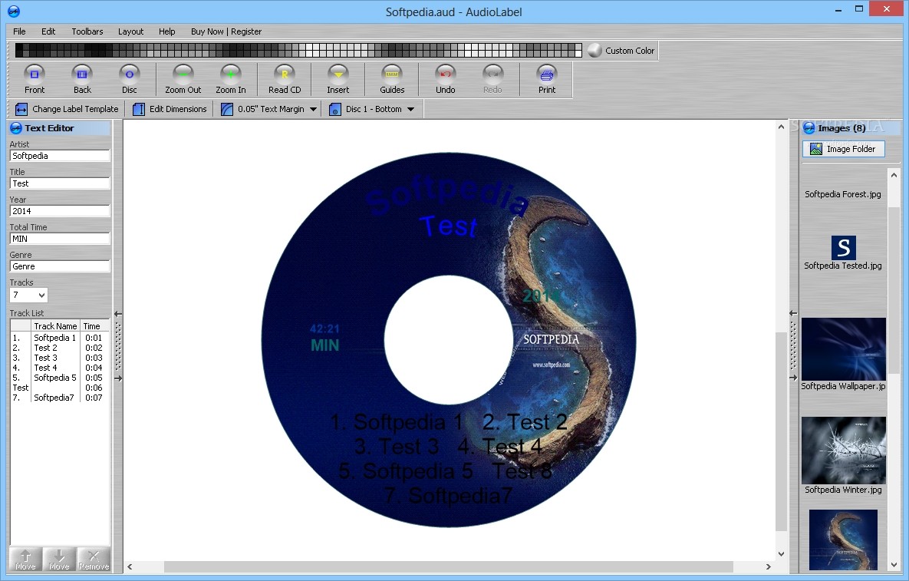Open the Help menu

[x=167, y=31]
